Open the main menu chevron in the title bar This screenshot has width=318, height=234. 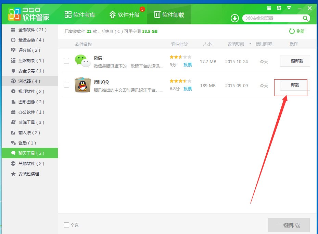(x=289, y=7)
